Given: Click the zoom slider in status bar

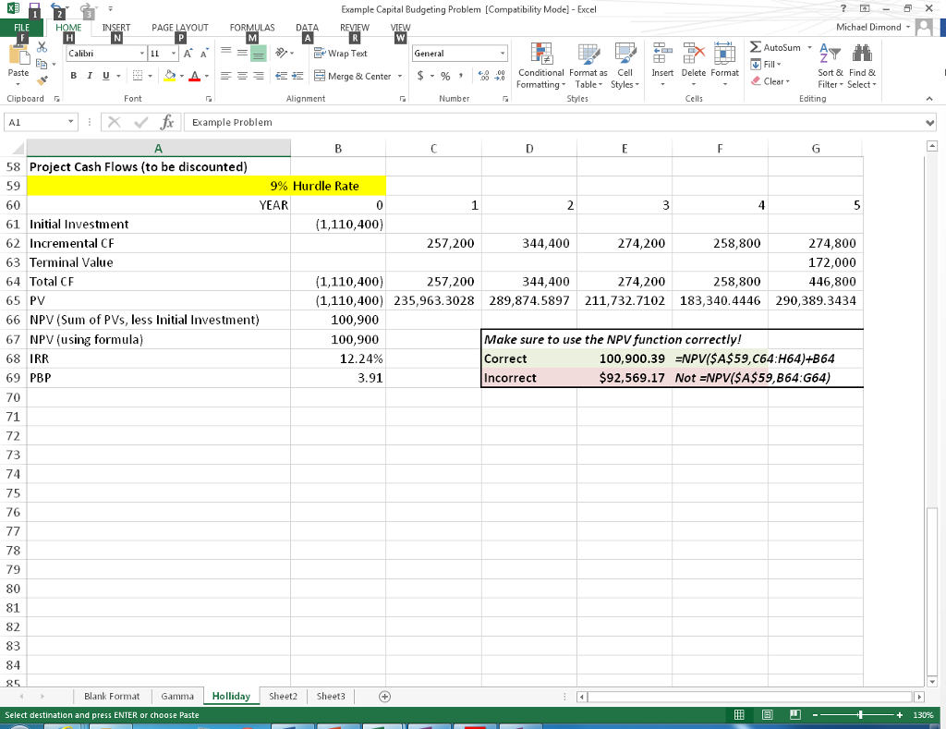Looking at the screenshot, I should click(x=861, y=715).
